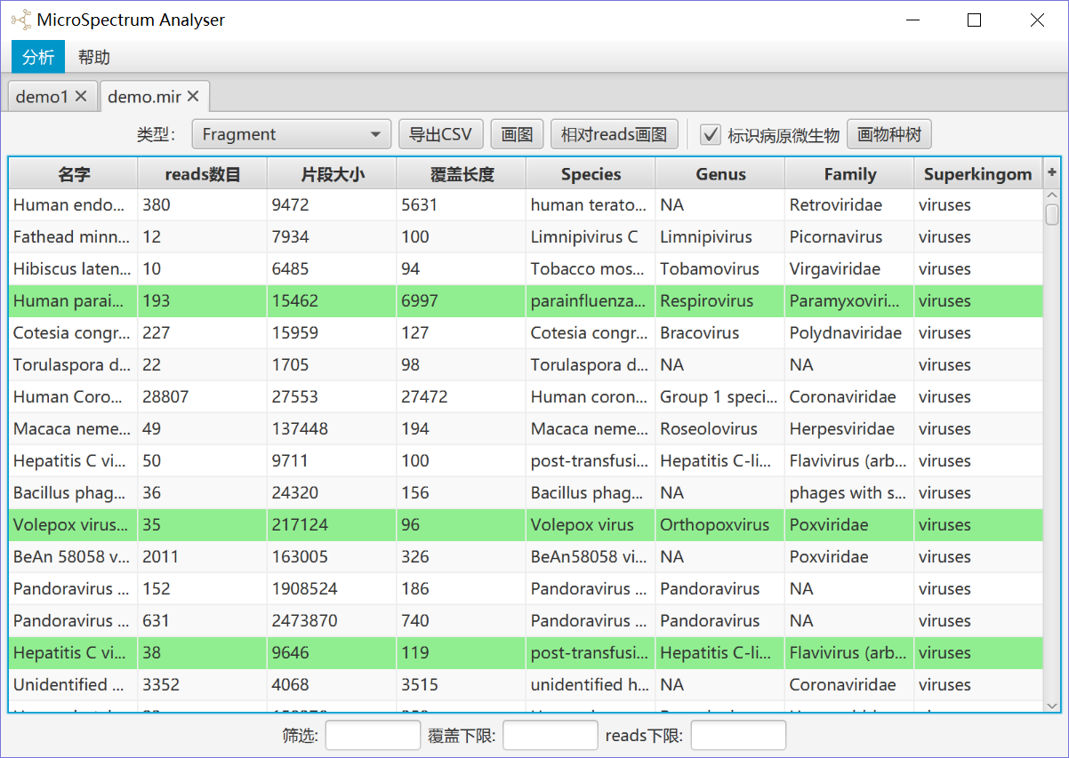1069x758 pixels.
Task: Click the Limnipivirus C species cell
Action: pyautogui.click(x=591, y=237)
